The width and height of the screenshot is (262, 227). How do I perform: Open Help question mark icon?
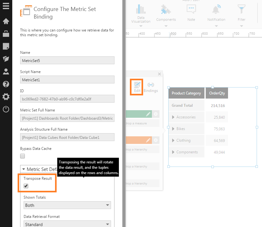pos(6,84)
